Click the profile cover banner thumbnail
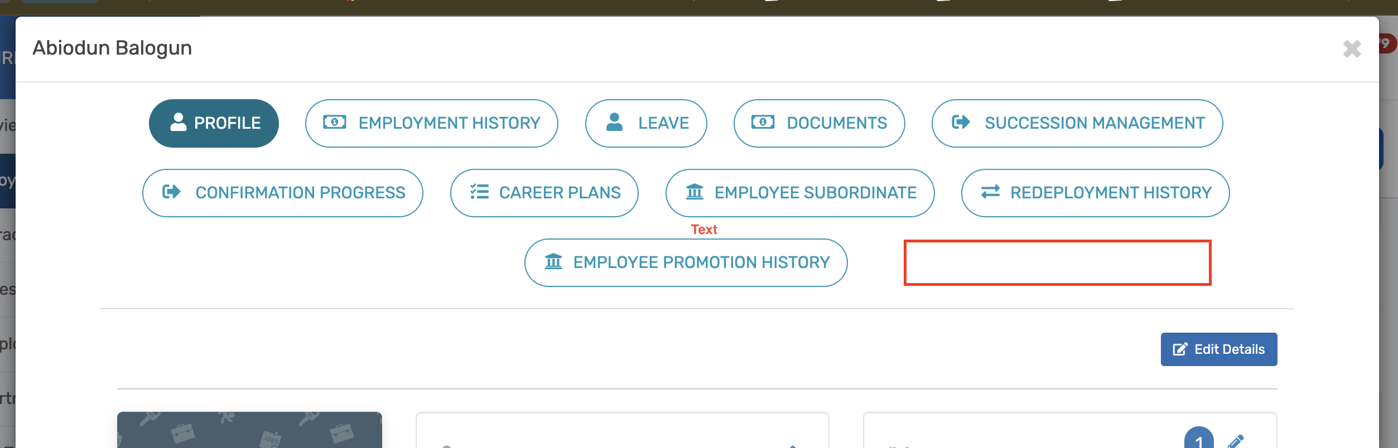 pyautogui.click(x=249, y=430)
